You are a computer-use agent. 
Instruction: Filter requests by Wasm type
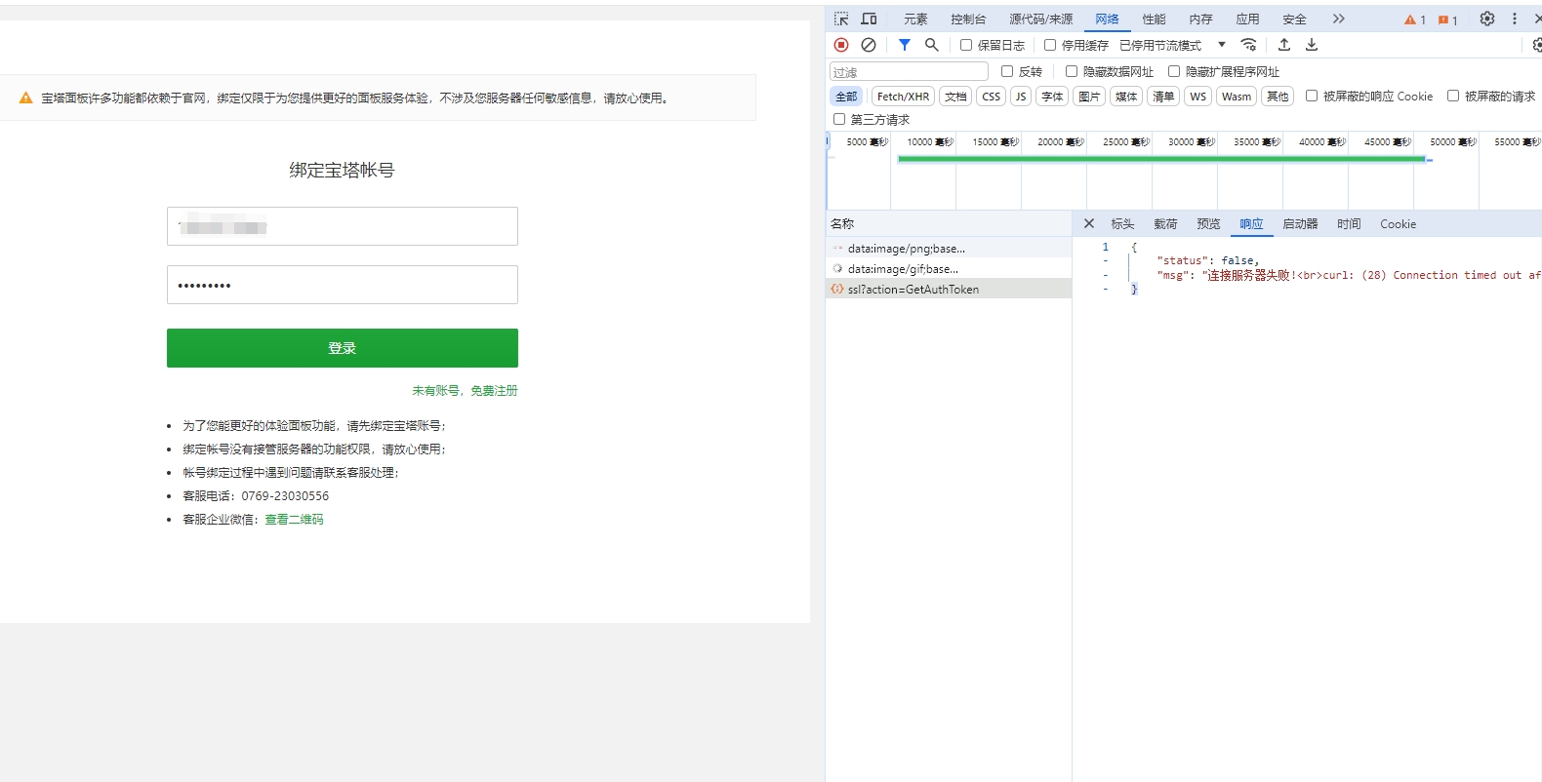(1237, 96)
